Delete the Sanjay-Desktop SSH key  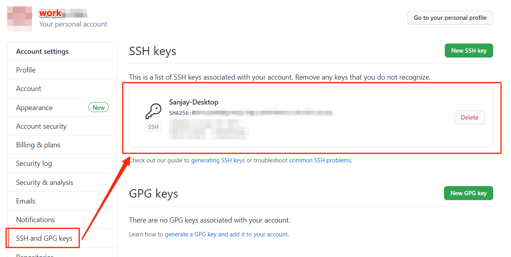pyautogui.click(x=469, y=117)
